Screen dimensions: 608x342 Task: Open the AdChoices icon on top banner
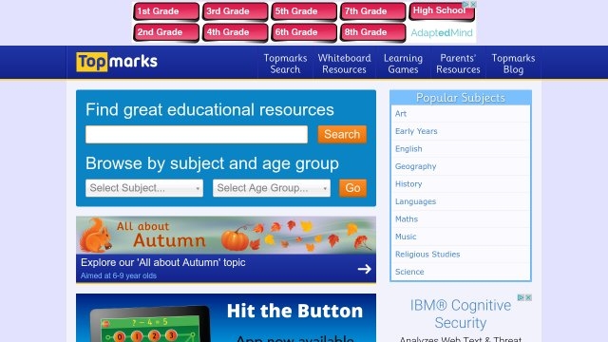[x=465, y=4]
